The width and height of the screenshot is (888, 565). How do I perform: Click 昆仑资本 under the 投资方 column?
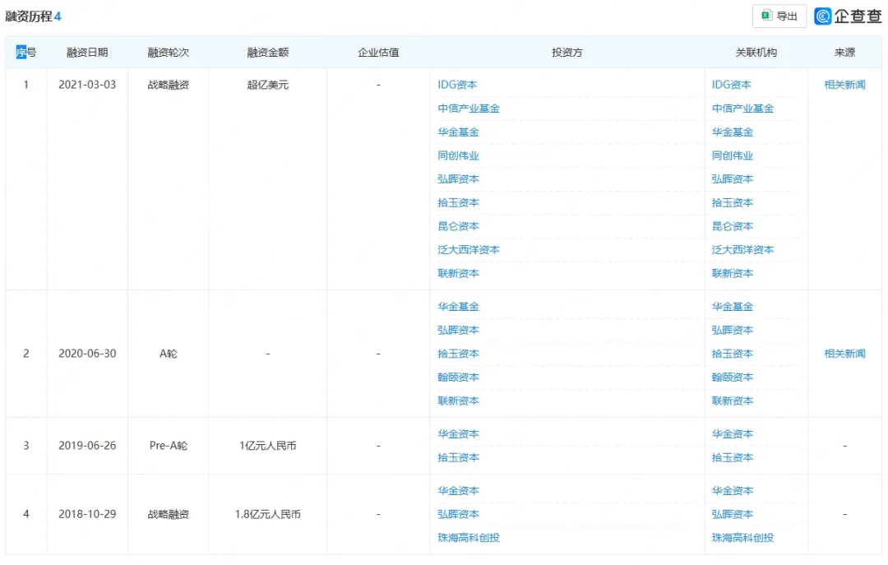pos(458,226)
